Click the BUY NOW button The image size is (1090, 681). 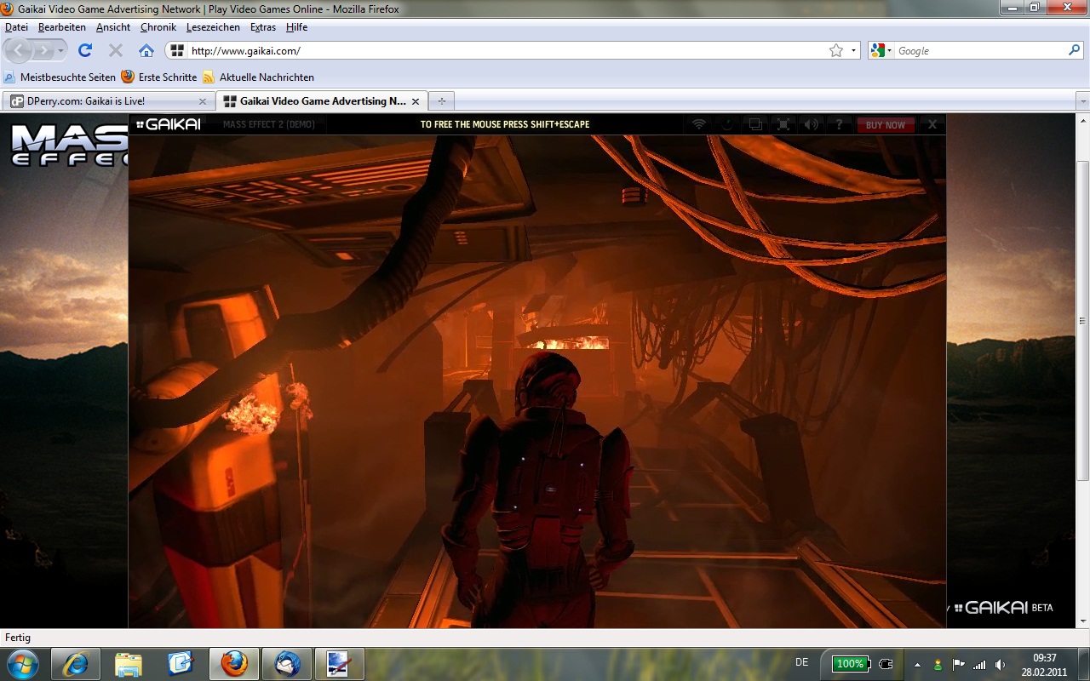[x=886, y=124]
